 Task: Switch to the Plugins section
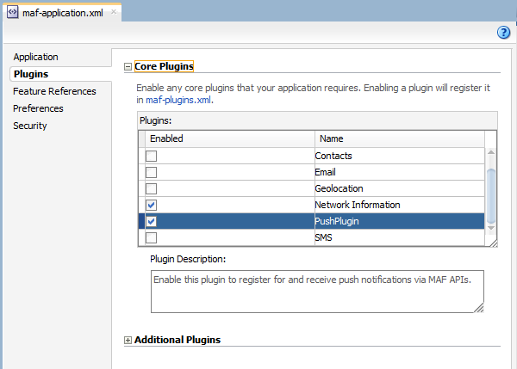(x=31, y=74)
